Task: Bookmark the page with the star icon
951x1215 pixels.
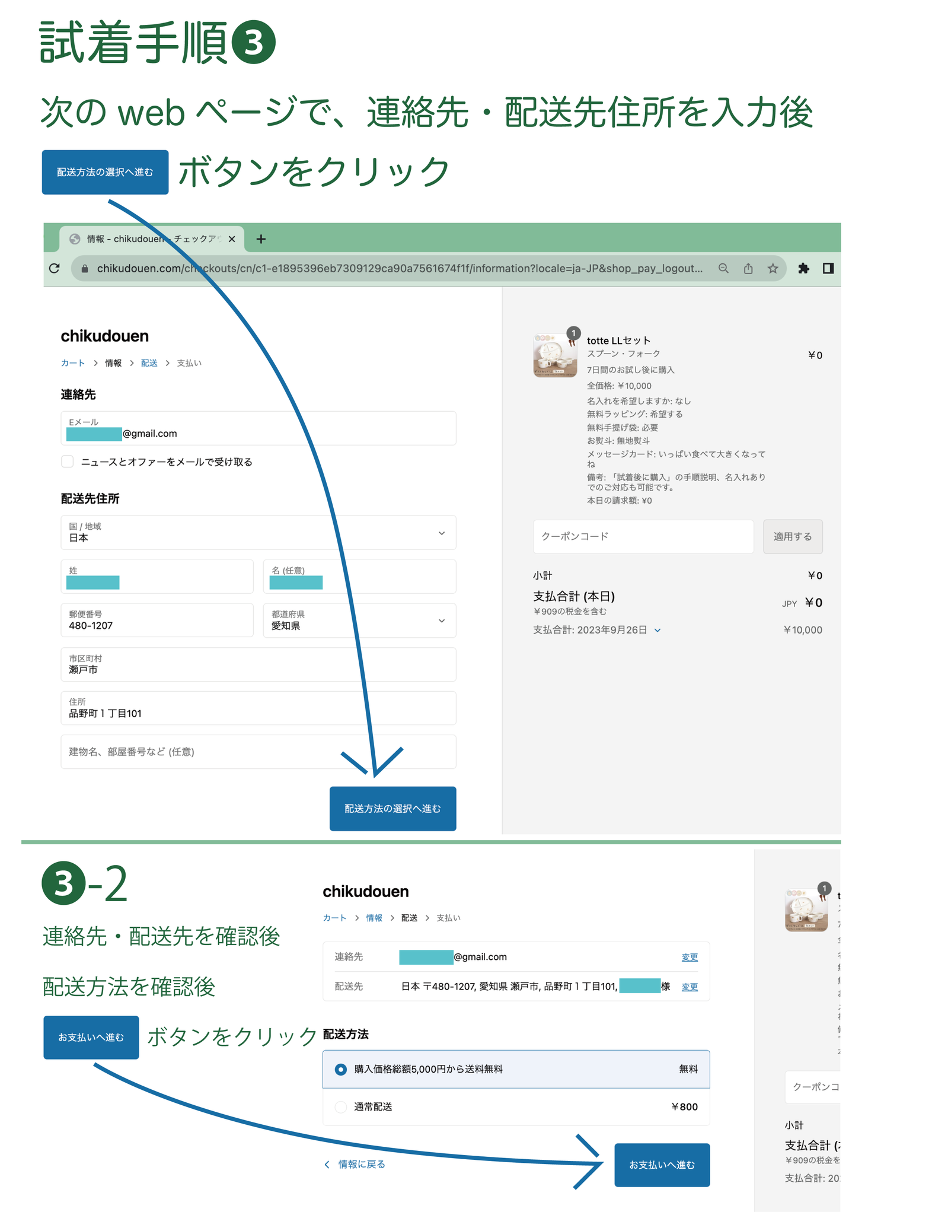Action: [773, 268]
